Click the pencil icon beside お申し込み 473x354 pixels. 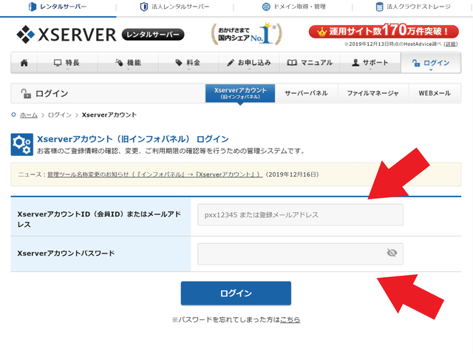[x=231, y=63]
